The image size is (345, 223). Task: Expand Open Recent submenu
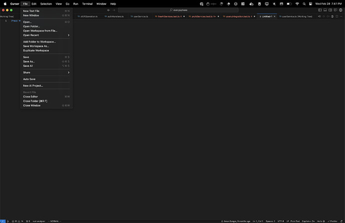46,35
